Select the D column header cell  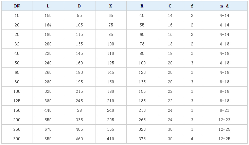(x=79, y=6)
